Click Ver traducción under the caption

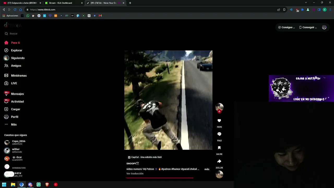point(135,174)
